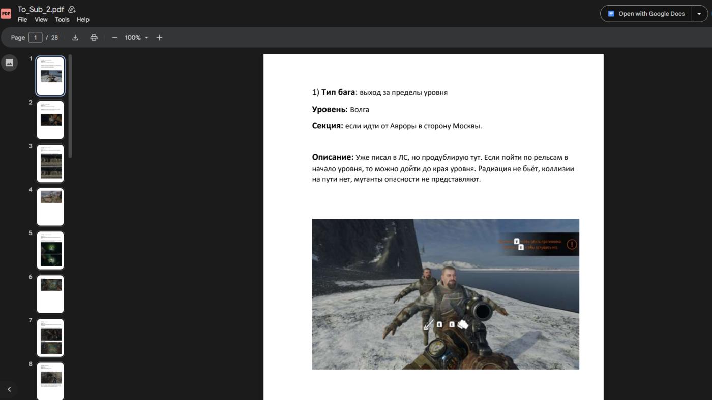Print the document

(94, 38)
